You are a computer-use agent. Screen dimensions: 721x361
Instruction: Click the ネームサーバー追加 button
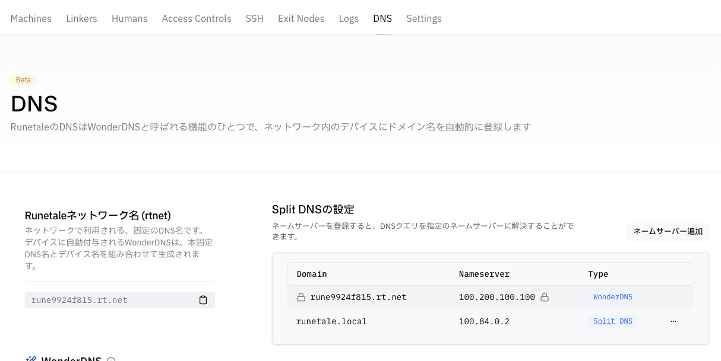(668, 231)
